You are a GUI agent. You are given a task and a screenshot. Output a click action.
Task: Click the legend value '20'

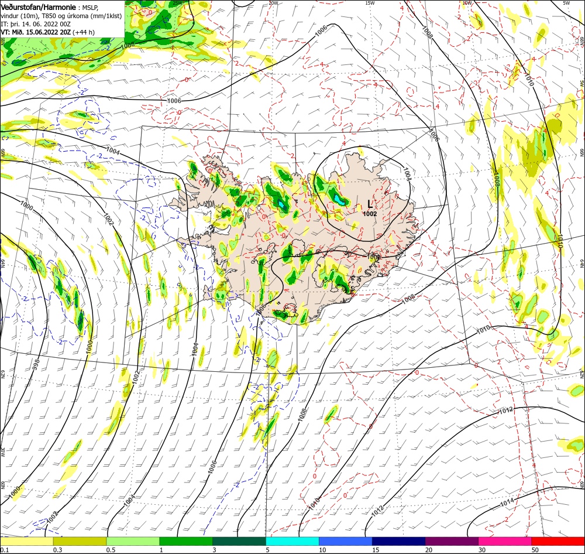click(429, 550)
